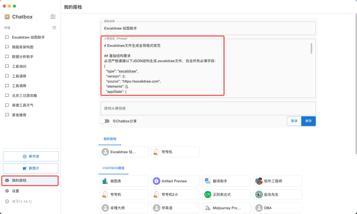Open the 软件工程师 copilot
Screen dimensions: 357x214
tap(278, 181)
